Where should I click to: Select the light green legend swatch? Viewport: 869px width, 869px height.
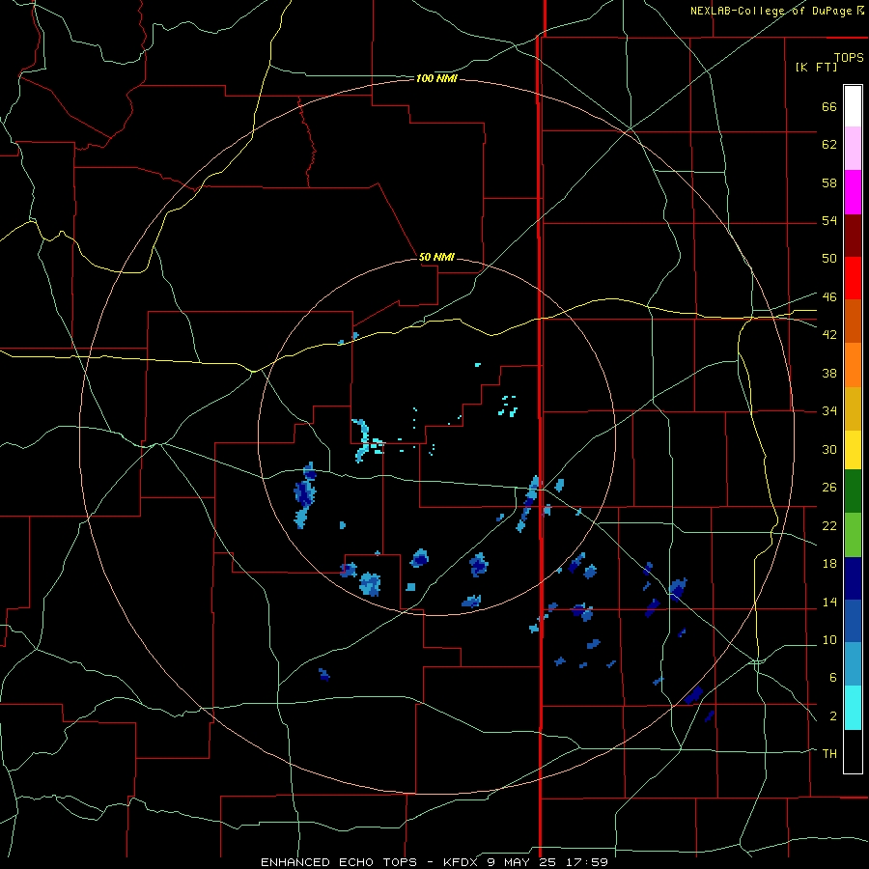tap(853, 535)
